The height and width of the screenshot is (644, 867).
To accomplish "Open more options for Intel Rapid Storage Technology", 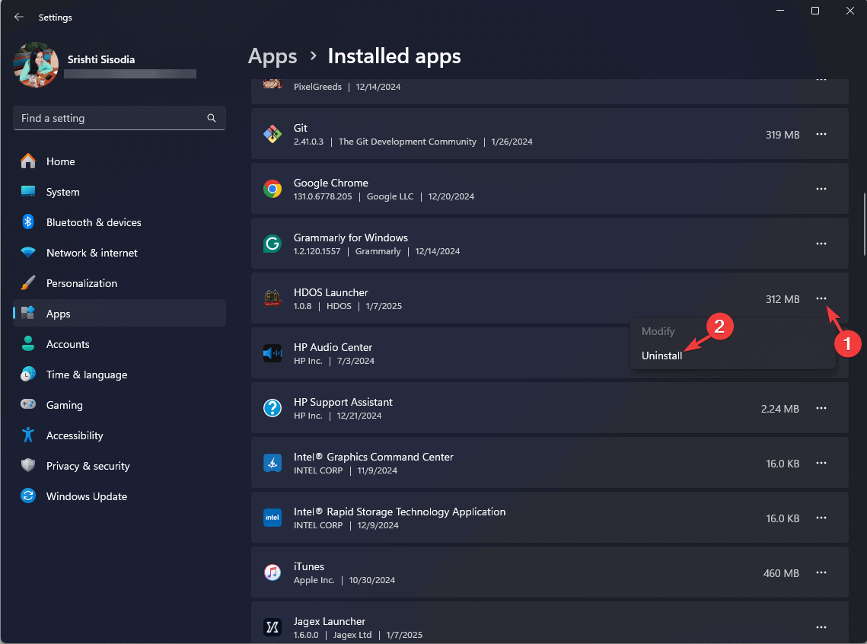I will pyautogui.click(x=821, y=518).
